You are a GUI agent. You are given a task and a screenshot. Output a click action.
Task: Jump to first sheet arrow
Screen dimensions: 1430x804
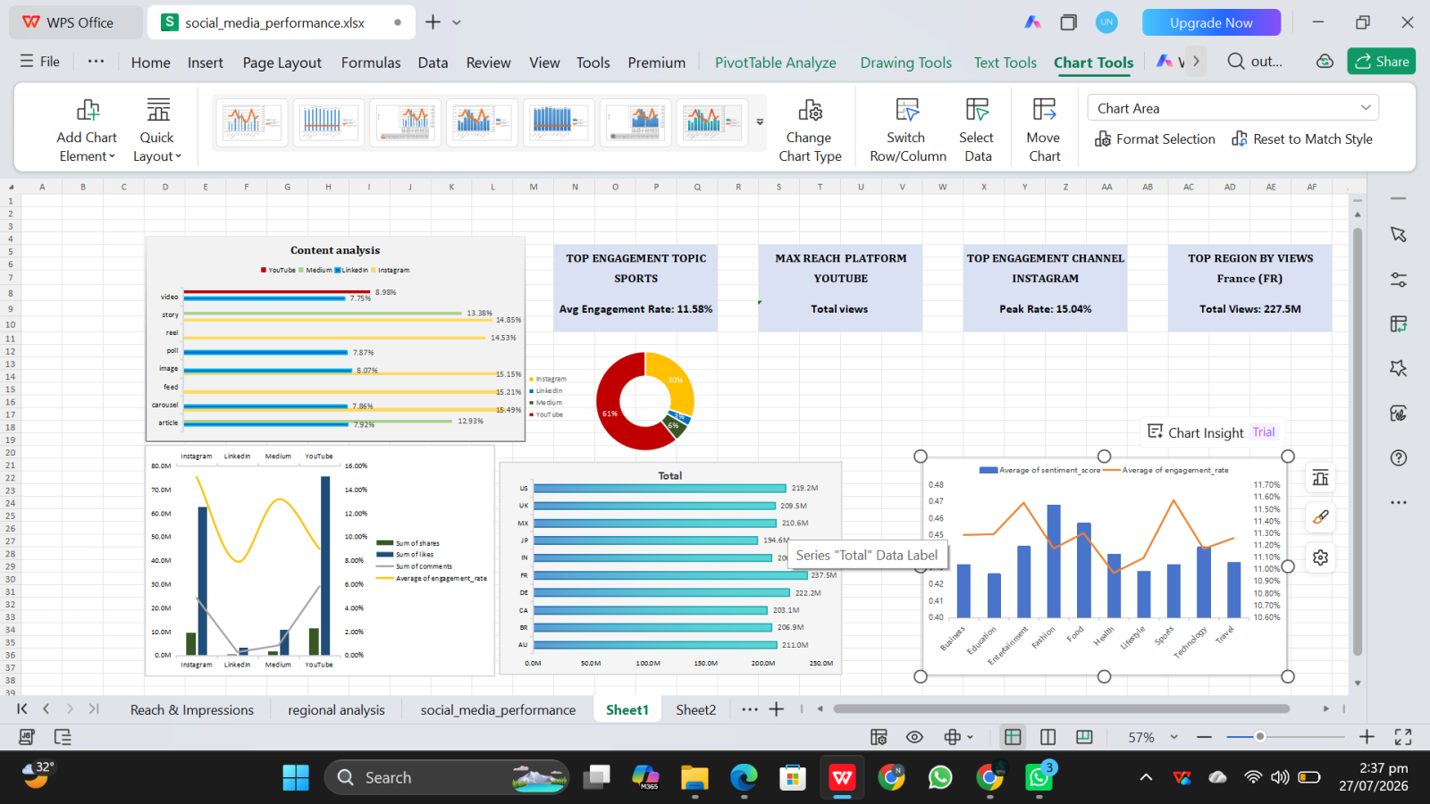click(x=22, y=708)
